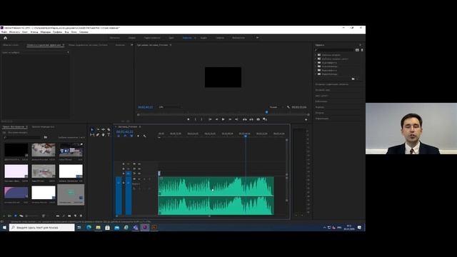The width and height of the screenshot is (457, 257).
Task: Select the Razor tool
Action: point(109,130)
